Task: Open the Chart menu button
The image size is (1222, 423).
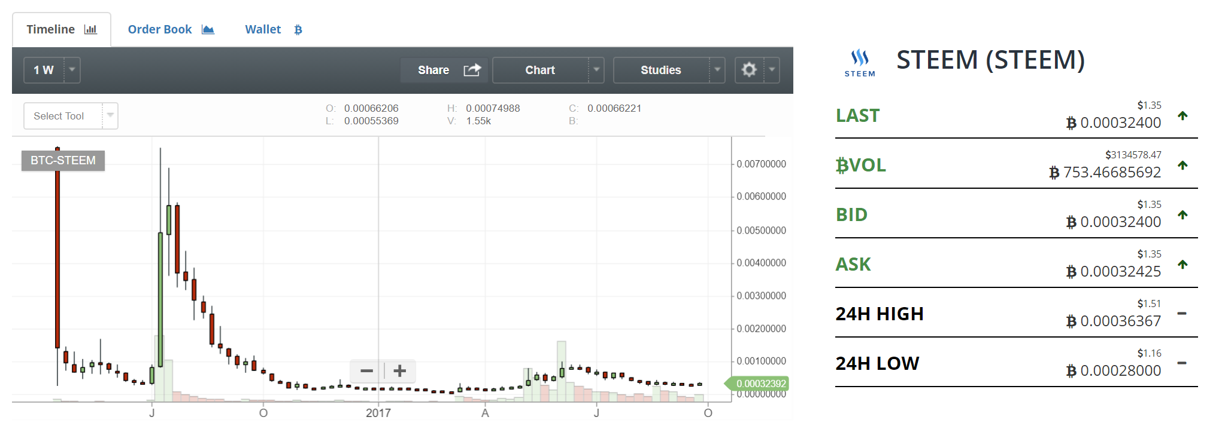Action: 540,70
